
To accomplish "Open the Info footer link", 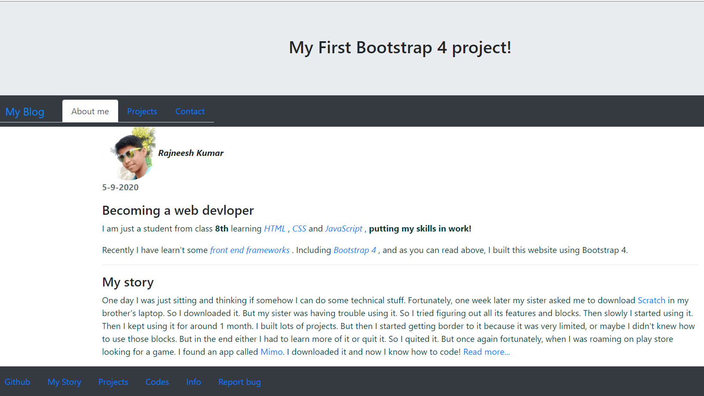I will click(194, 382).
